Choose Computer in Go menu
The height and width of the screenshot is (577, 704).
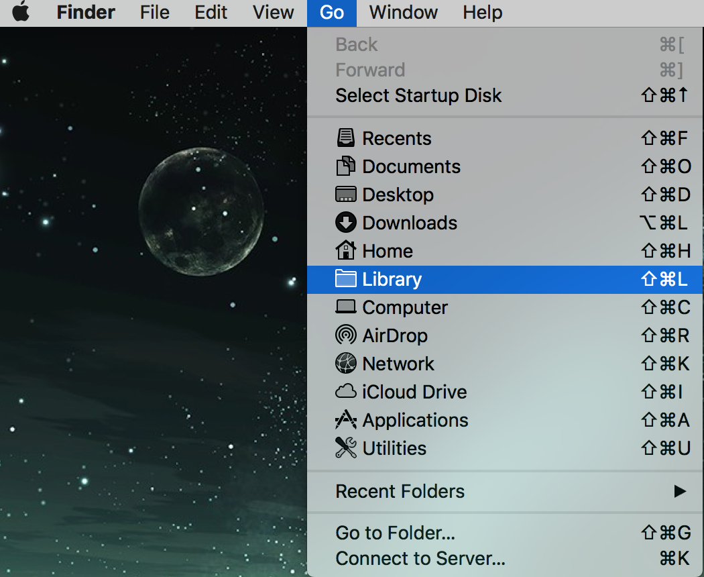click(505, 307)
